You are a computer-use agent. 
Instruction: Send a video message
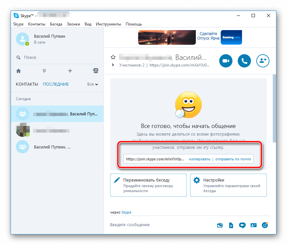point(242,225)
